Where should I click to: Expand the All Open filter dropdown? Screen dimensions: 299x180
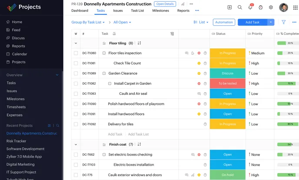click(x=122, y=22)
